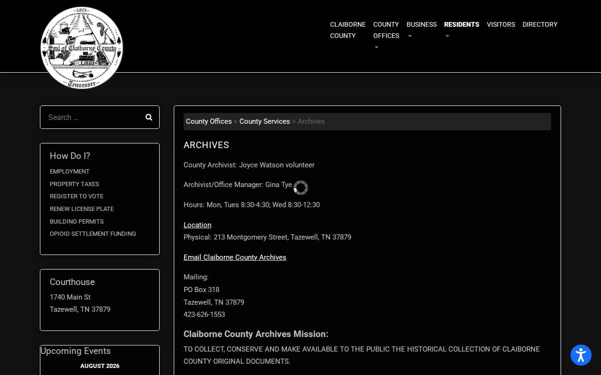
Task: Click the County Archivist Joyce Watson line
Action: pos(249,165)
